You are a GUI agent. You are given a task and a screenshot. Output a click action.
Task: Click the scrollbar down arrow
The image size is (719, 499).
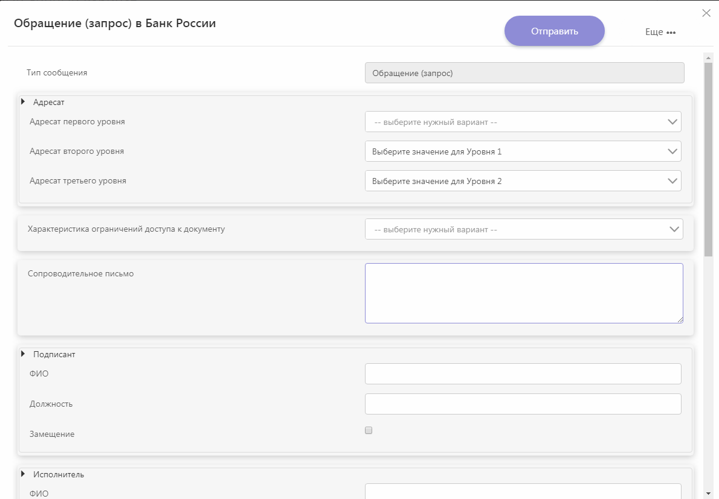point(709,494)
